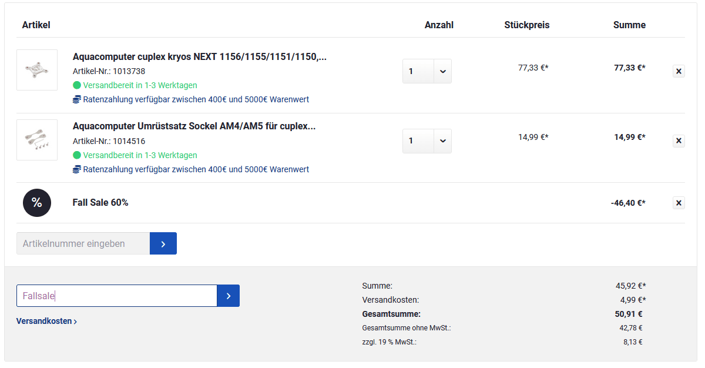Open the Aquacomputer Umrüstsatz Sockel AM4/AM5 product link

(194, 126)
